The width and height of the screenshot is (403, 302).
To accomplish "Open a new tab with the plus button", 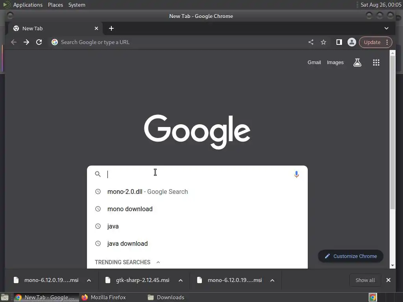I will pyautogui.click(x=111, y=28).
